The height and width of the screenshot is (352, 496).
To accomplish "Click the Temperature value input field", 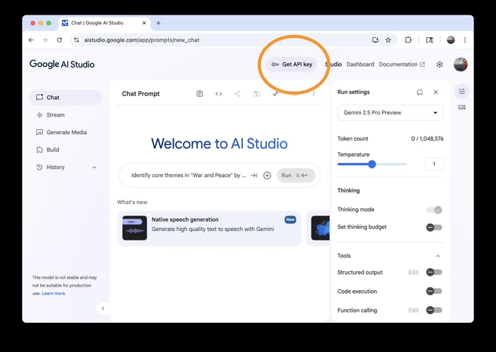I will pos(434,164).
